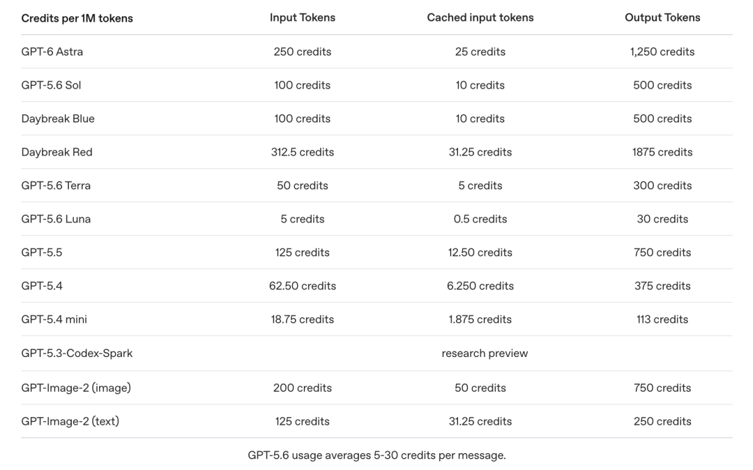The height and width of the screenshot is (470, 753).
Task: Click the GPT-5.6 Sol model name
Action: pyautogui.click(x=51, y=85)
